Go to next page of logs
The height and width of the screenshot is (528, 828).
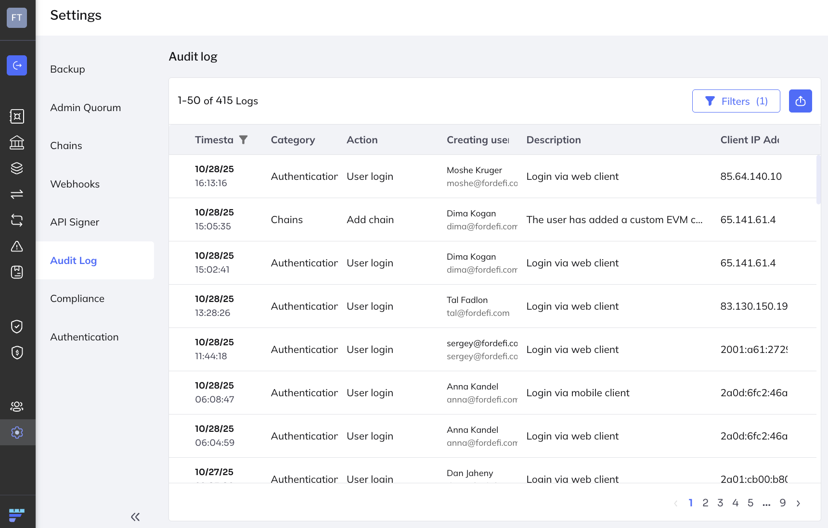[x=798, y=503]
